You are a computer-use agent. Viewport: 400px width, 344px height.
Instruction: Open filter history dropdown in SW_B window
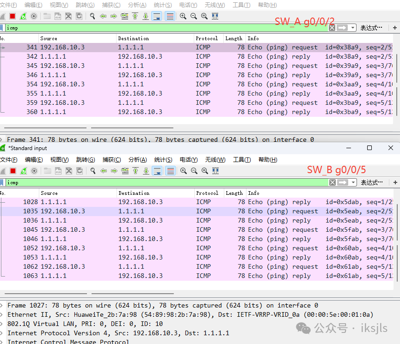click(353, 182)
